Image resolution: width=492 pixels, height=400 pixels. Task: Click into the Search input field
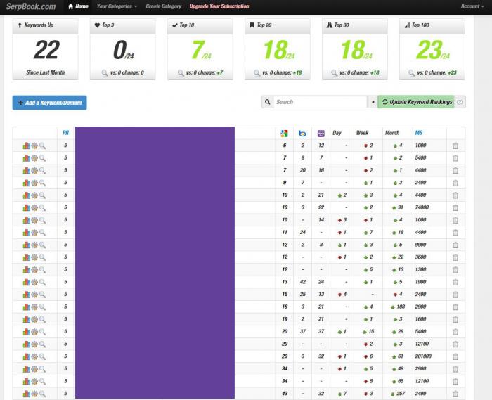(320, 102)
